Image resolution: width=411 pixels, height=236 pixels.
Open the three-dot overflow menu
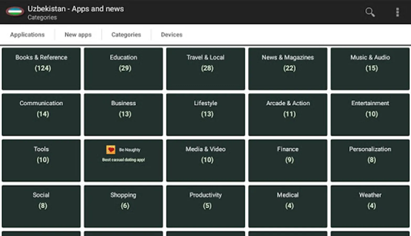tap(397, 12)
